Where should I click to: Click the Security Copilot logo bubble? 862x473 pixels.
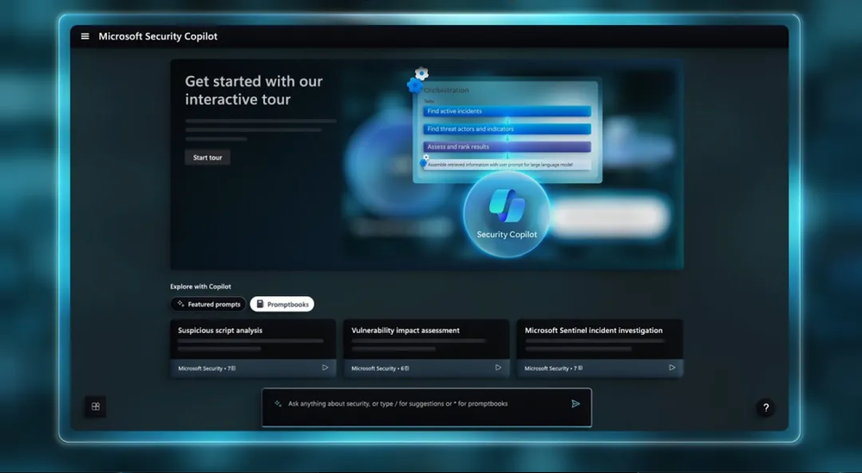(x=507, y=215)
